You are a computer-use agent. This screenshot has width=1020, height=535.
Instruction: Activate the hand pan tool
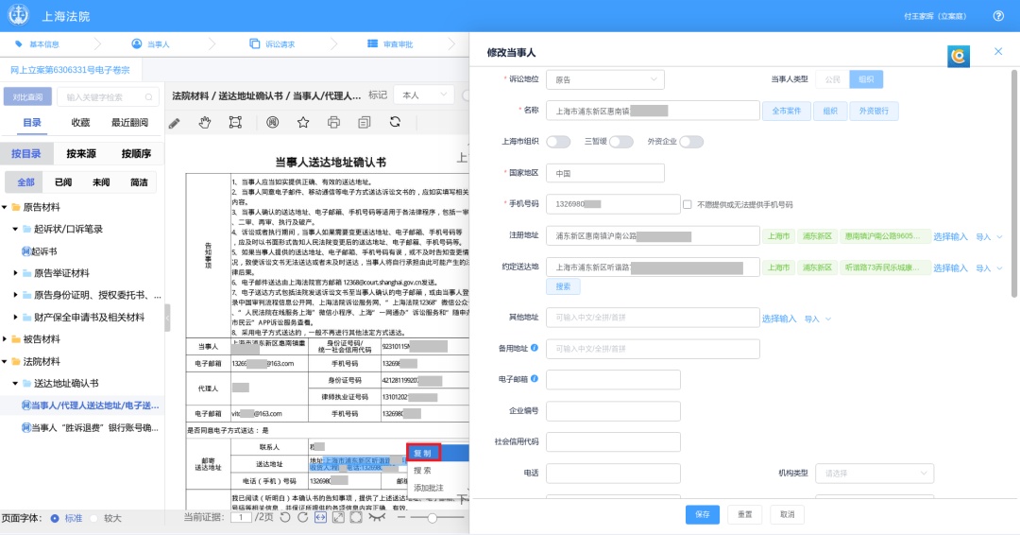[205, 123]
